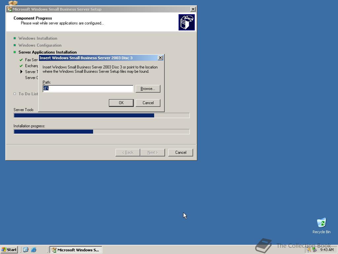Select the Server Applications Installation heading
Image resolution: width=338 pixels, height=254 pixels.
pyautogui.click(x=48, y=52)
